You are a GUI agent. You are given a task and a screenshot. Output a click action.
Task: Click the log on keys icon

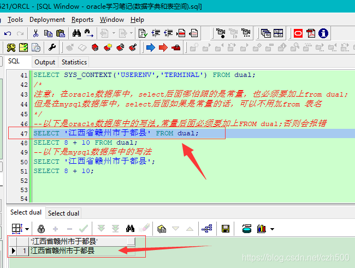click(11, 47)
